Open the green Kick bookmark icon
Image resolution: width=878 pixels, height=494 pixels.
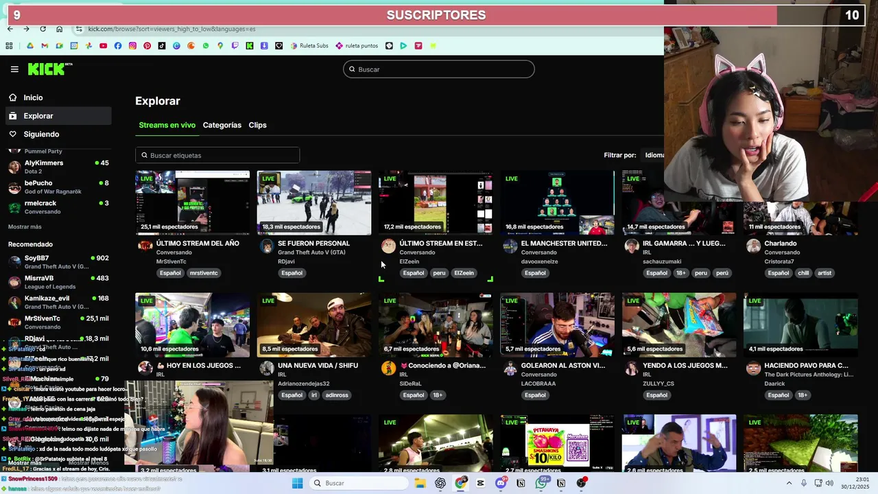250,46
